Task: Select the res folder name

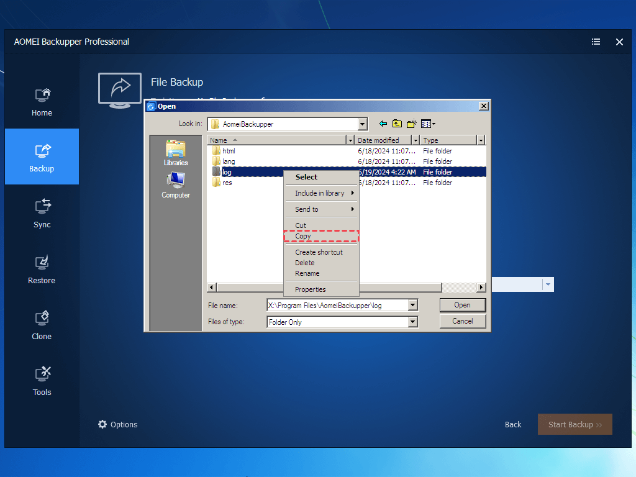Action: point(227,183)
